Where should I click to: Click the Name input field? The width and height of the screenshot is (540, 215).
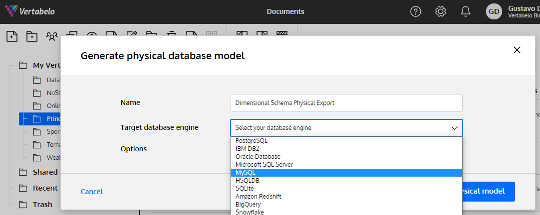(346, 103)
